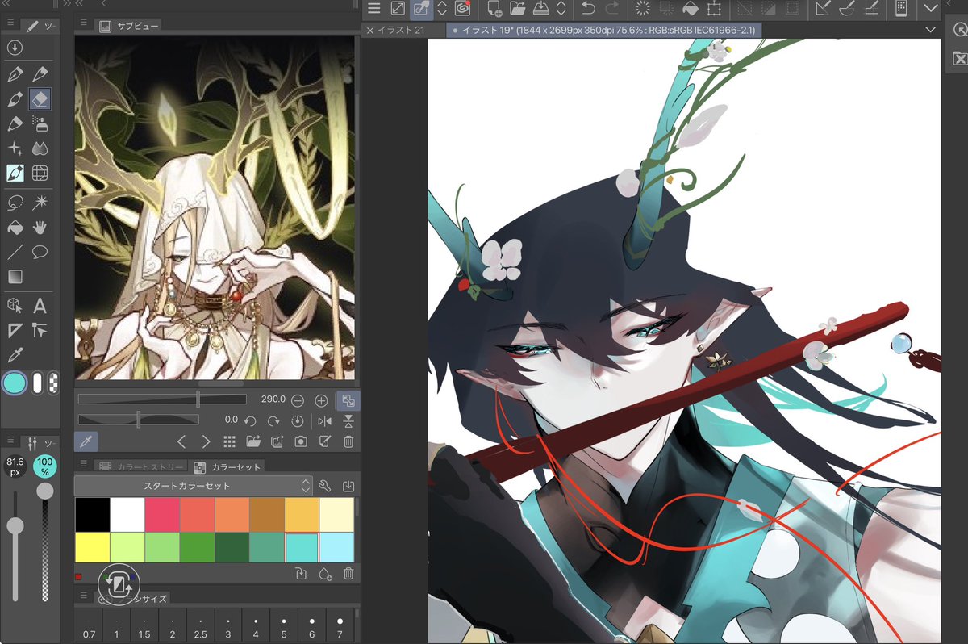968x644 pixels.
Task: Select the Fill bucket tool
Action: pos(15,228)
